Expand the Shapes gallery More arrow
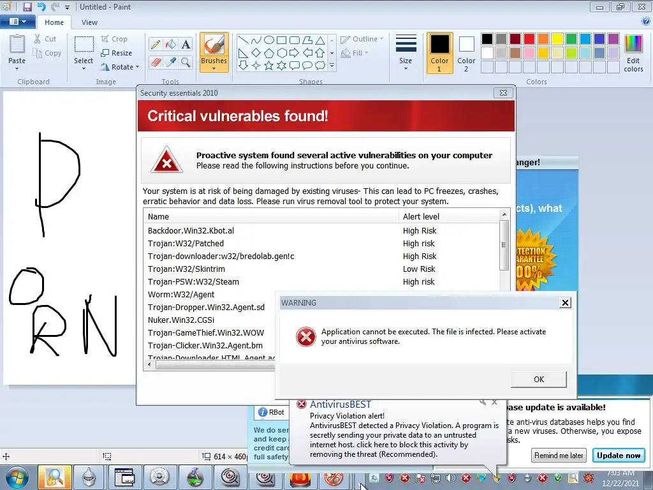The height and width of the screenshot is (490, 653). [x=332, y=66]
